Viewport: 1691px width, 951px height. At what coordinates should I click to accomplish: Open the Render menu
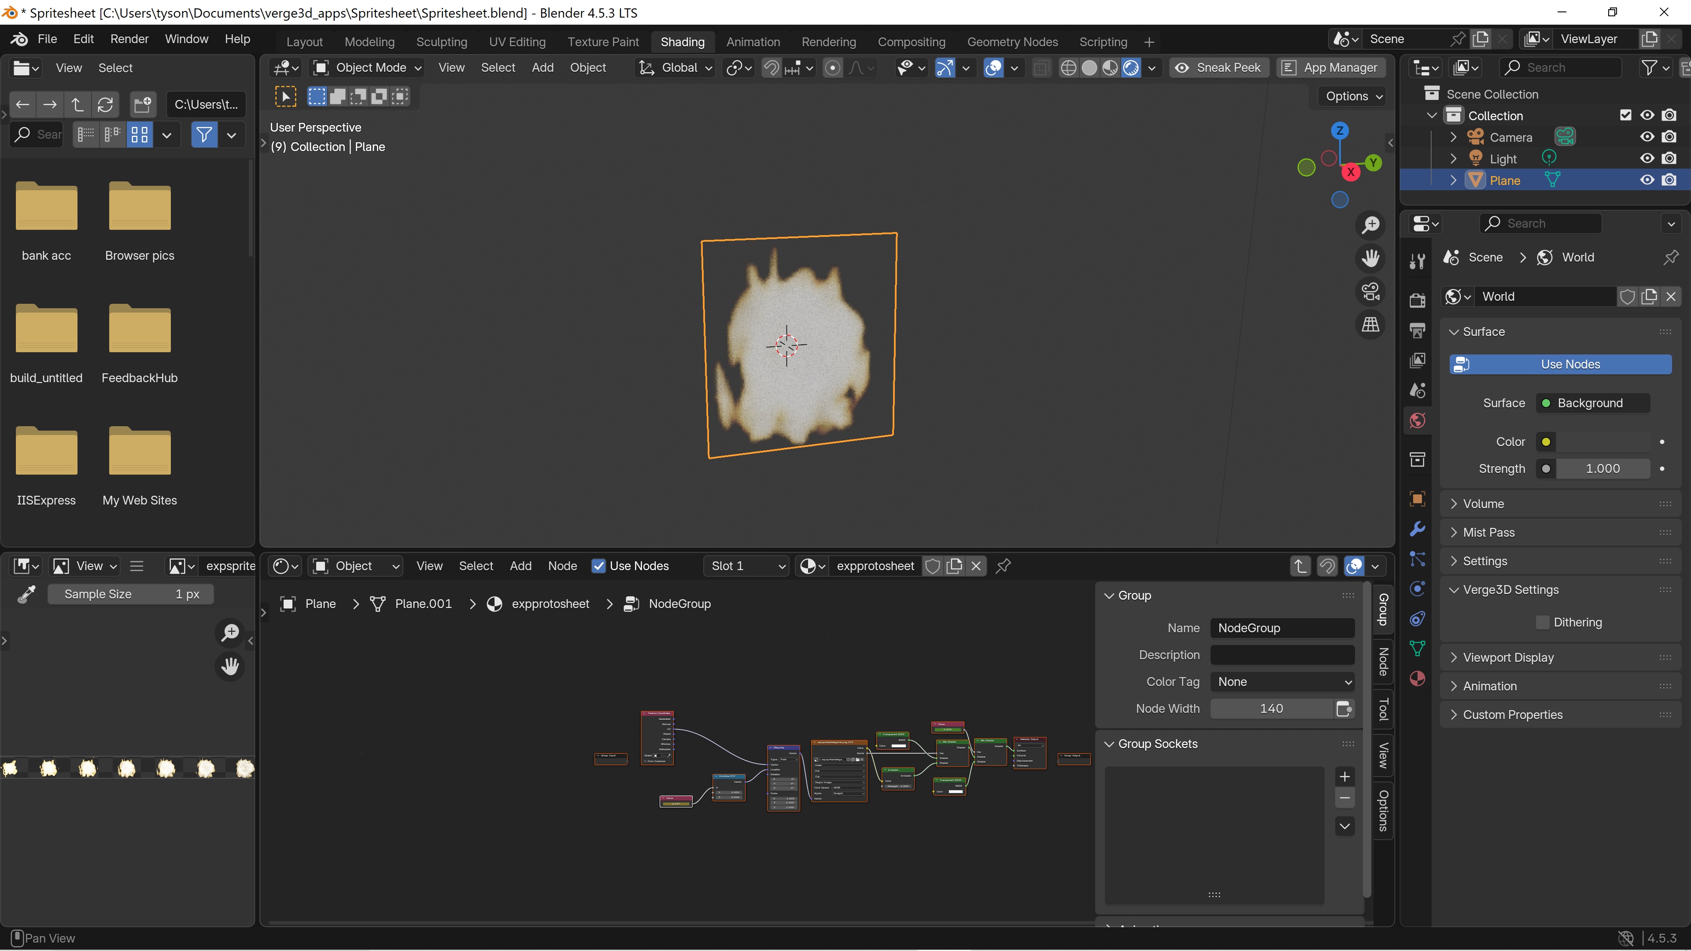click(x=129, y=39)
